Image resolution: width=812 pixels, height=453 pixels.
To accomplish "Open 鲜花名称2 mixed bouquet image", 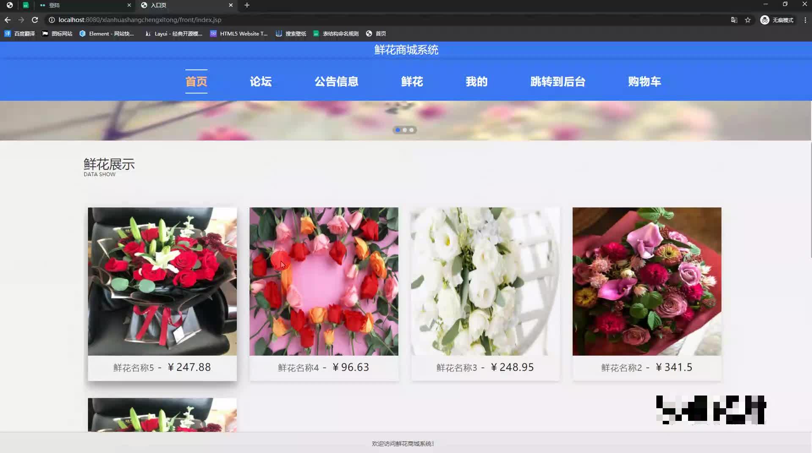I will 647,281.
